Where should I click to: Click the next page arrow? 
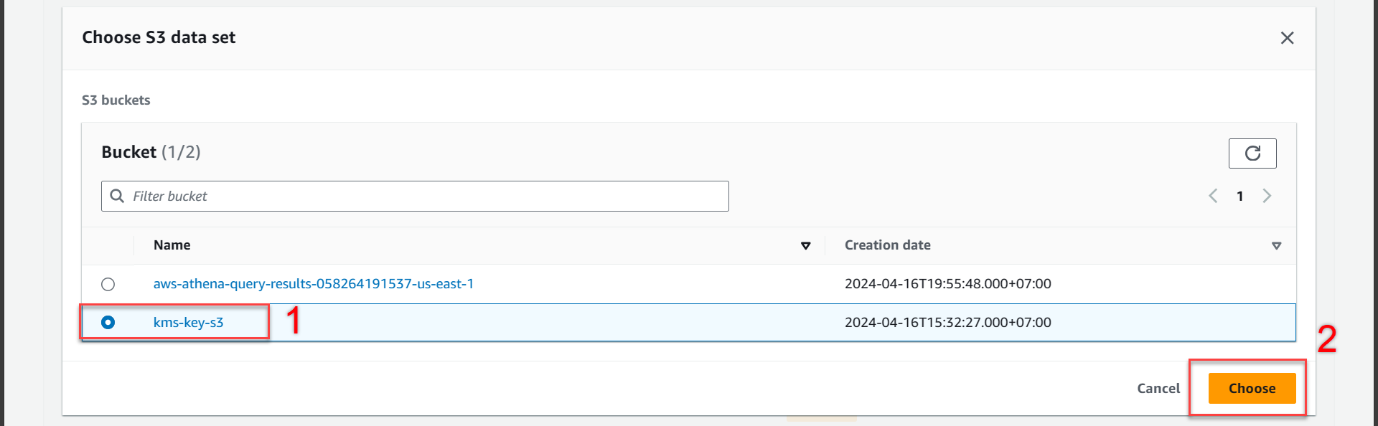click(1267, 196)
